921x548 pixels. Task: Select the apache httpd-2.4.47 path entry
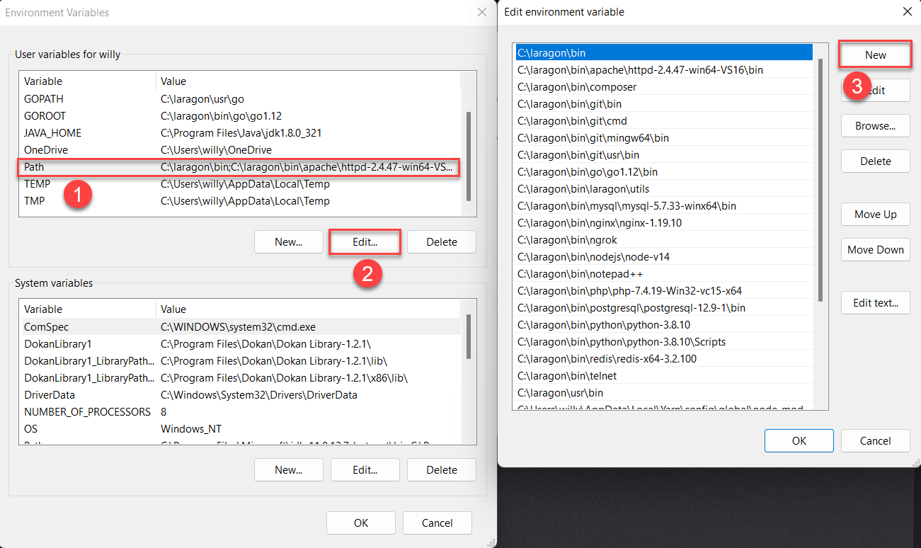click(663, 70)
